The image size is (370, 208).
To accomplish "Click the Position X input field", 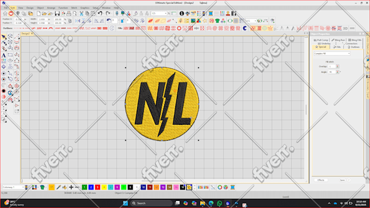I will point(18,20).
